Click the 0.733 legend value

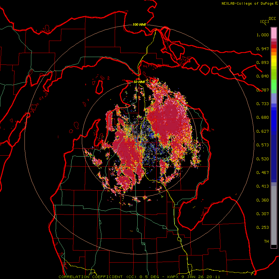click(x=263, y=104)
